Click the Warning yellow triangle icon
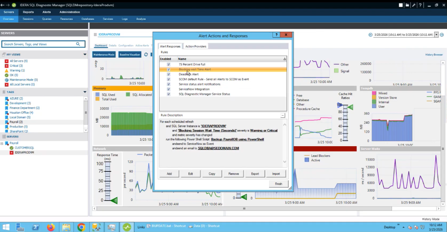Screen dimensions: 447x232 [7, 70]
